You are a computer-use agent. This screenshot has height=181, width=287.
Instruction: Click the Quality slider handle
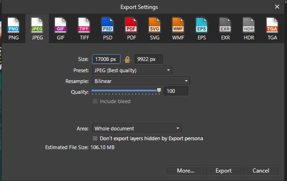tap(159, 90)
